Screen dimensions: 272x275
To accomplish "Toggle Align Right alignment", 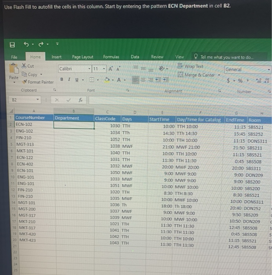I will pyautogui.click(x=150, y=80).
